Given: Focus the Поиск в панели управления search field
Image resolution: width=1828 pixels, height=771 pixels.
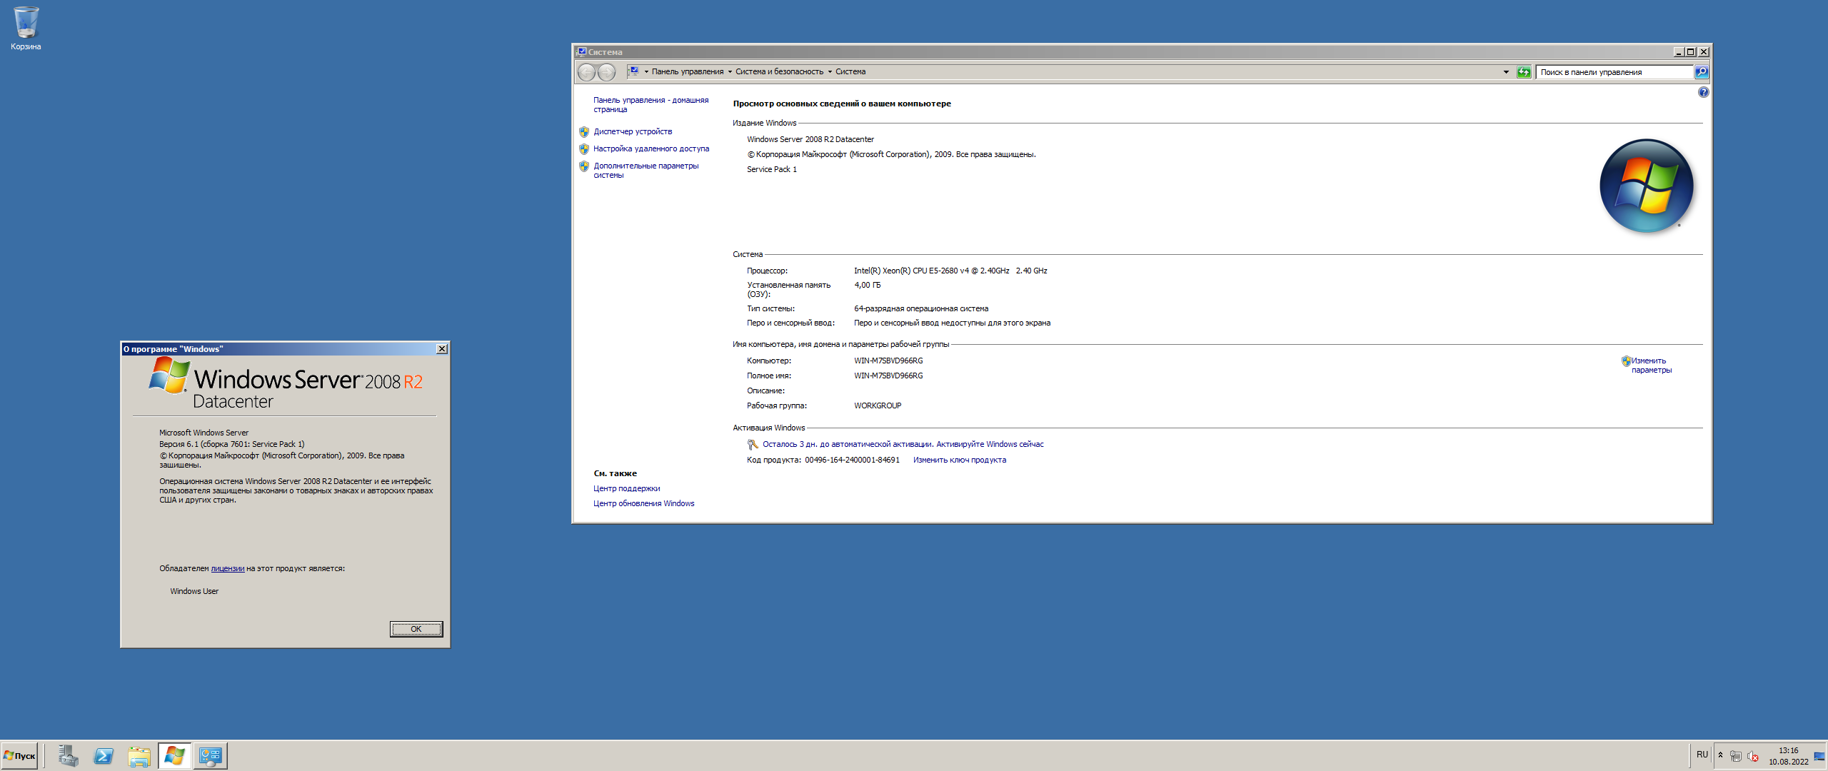Looking at the screenshot, I should pyautogui.click(x=1614, y=72).
